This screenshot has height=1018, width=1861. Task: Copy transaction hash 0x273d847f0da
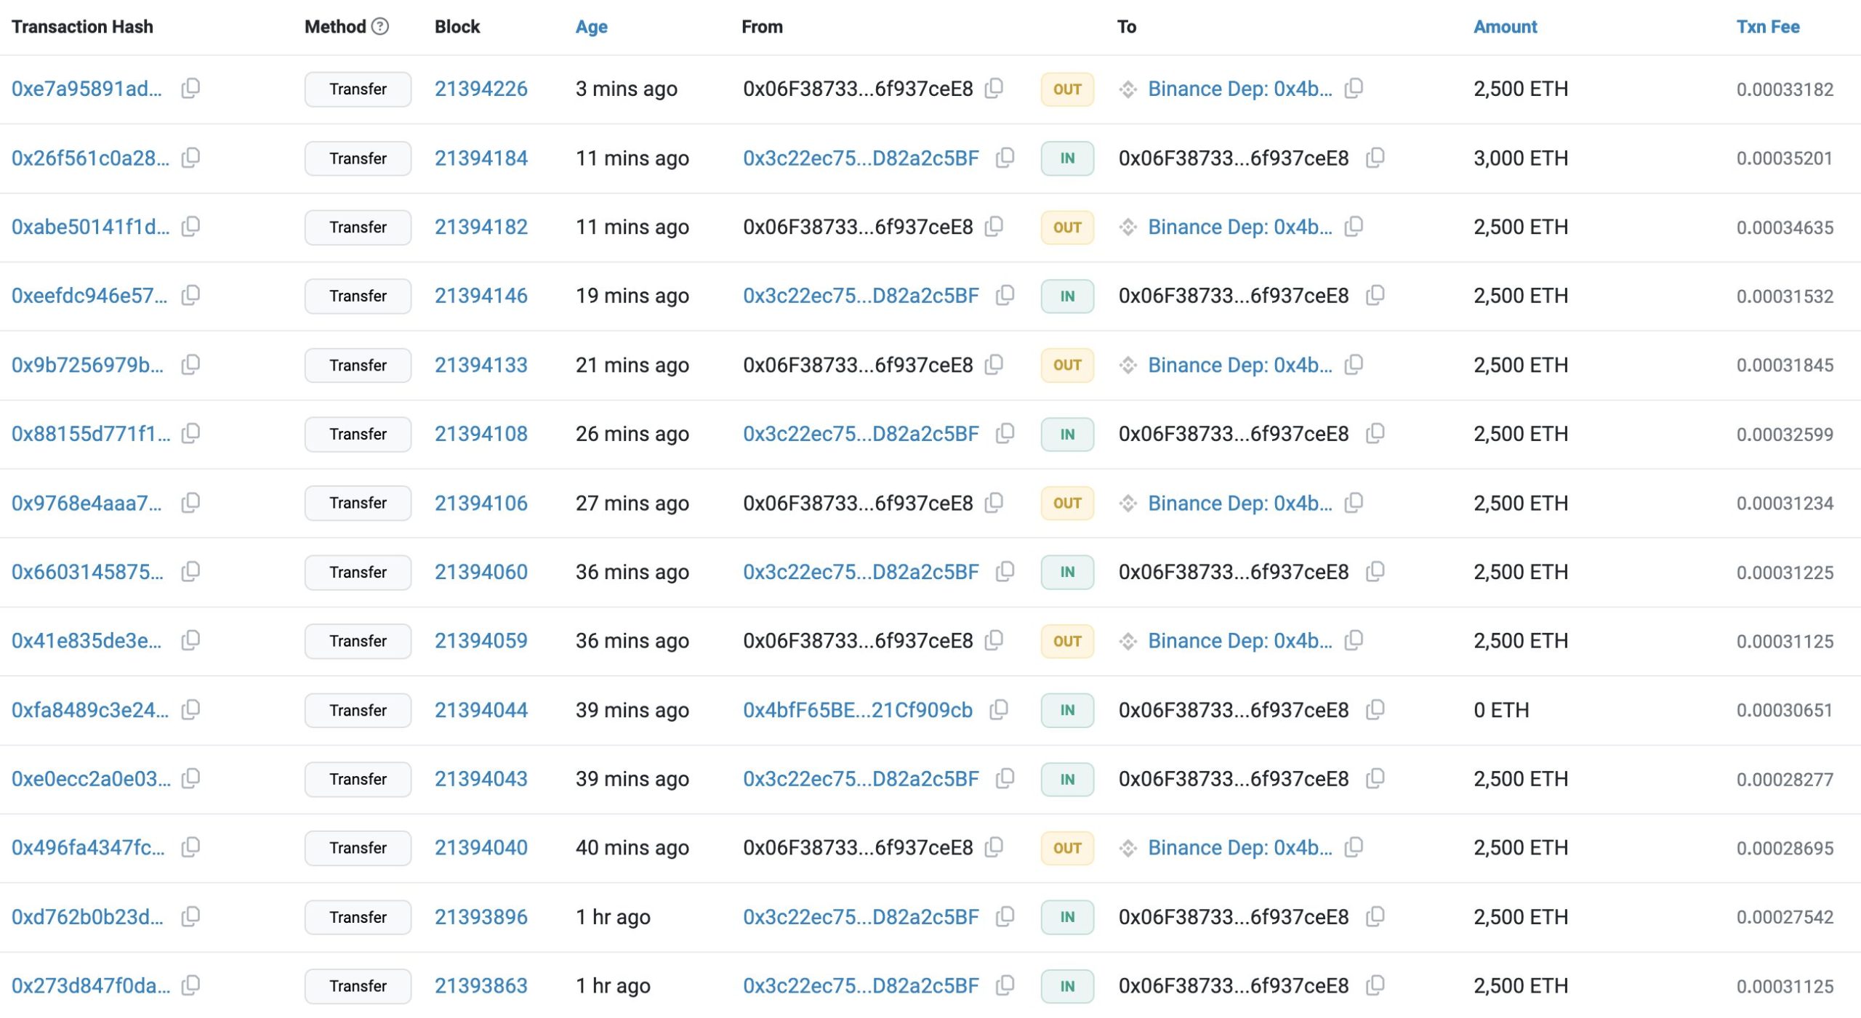click(x=190, y=985)
